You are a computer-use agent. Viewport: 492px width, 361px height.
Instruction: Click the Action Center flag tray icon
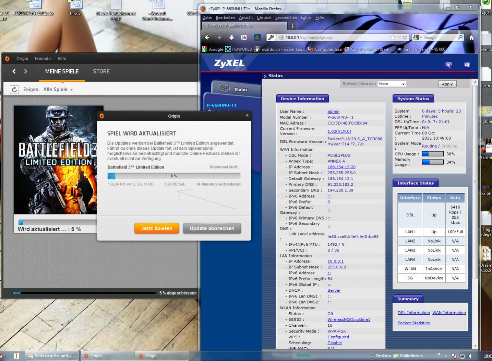pos(454,356)
